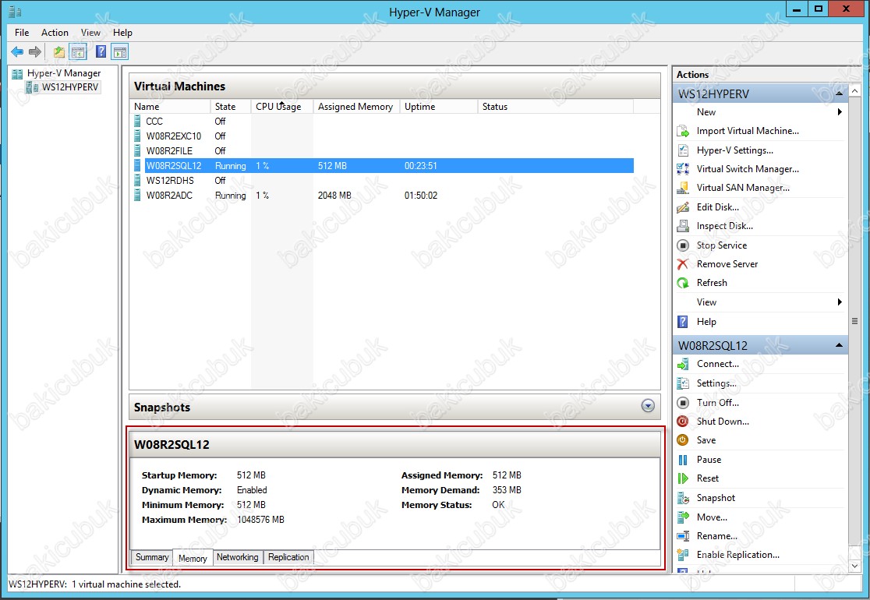Click the Status column header
This screenshot has height=600, width=870.
[555, 107]
